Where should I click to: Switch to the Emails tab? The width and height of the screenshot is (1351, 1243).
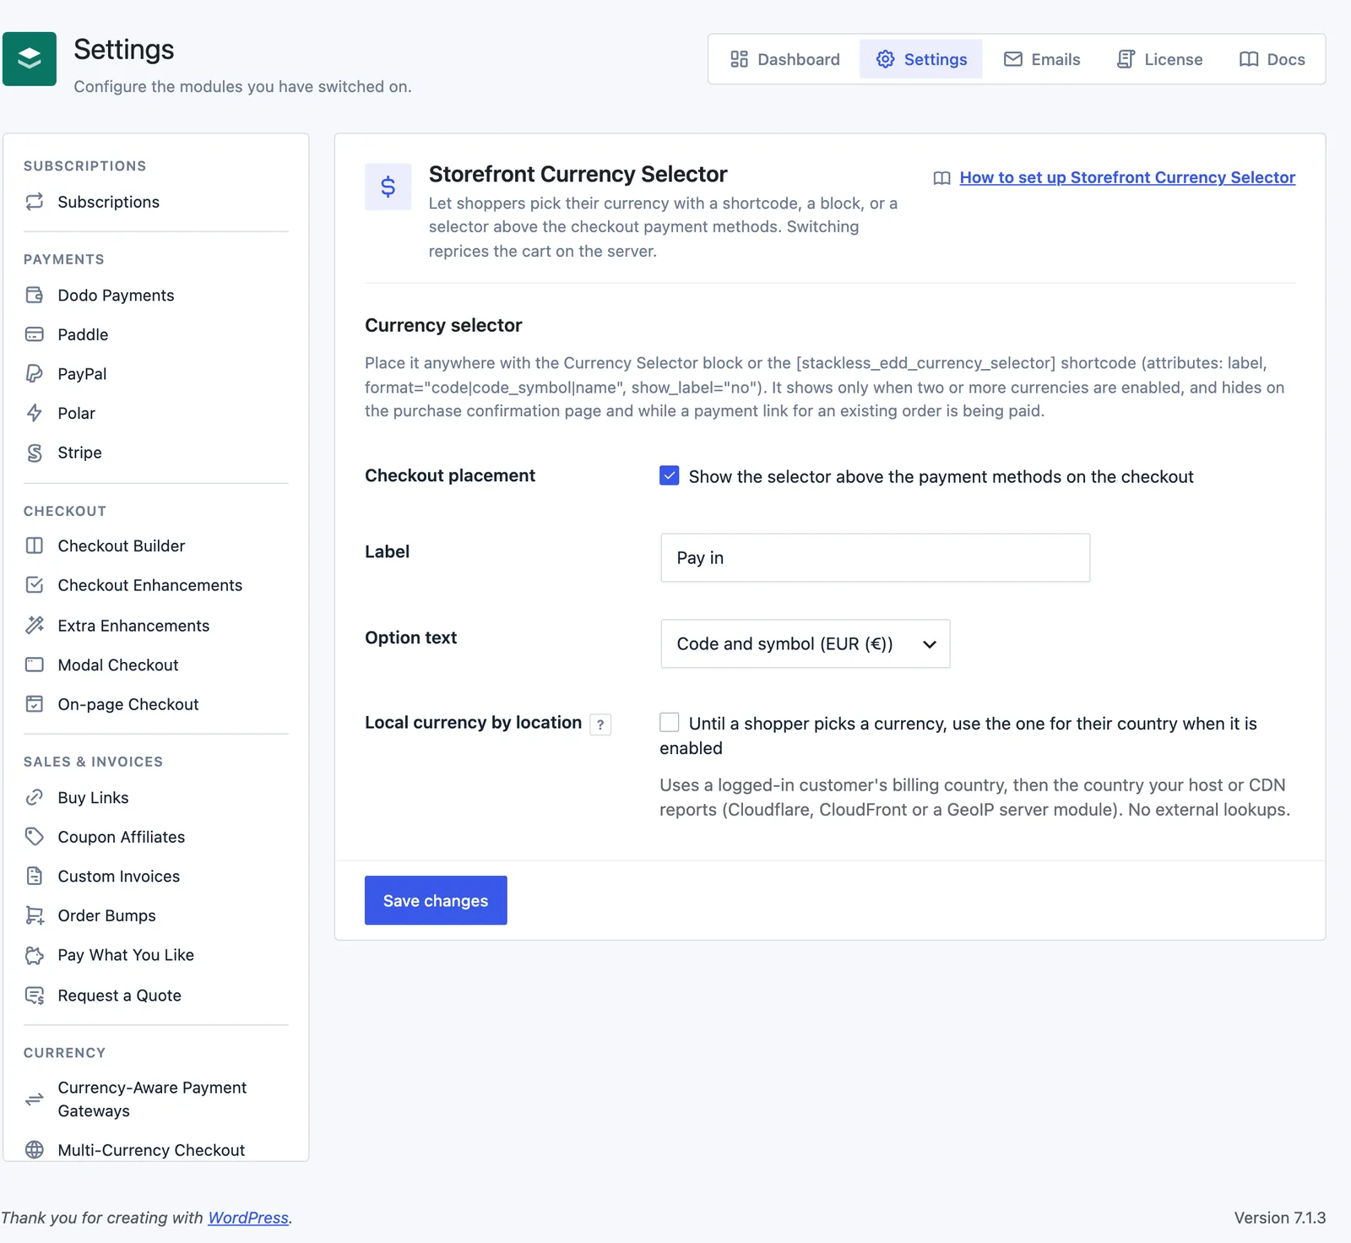click(x=1042, y=59)
